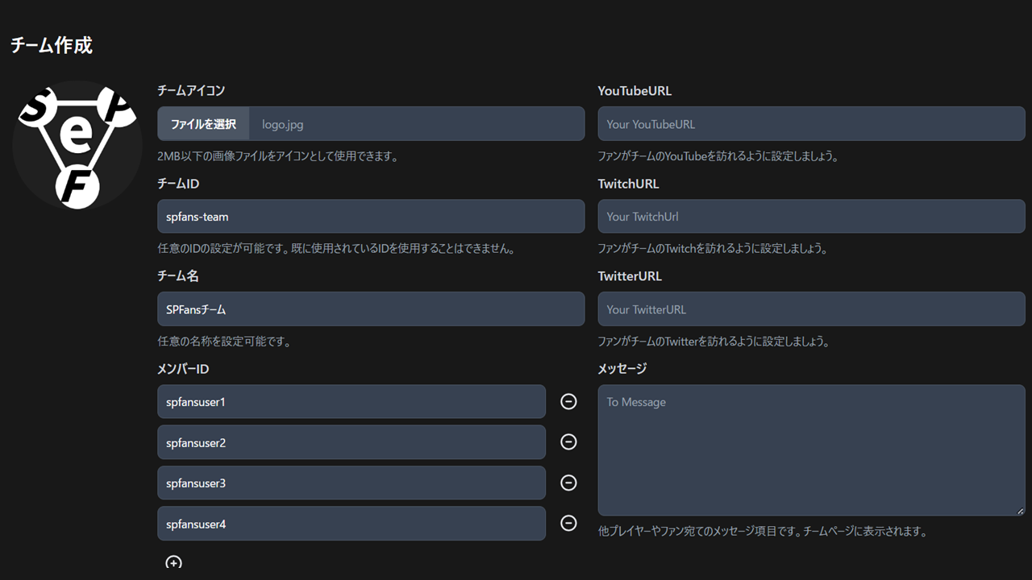Click the メッセージ label
The image size is (1032, 580).
tap(622, 369)
